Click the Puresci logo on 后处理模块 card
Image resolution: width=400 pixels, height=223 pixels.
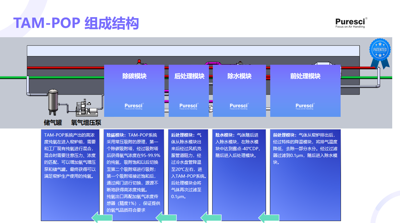point(188,106)
